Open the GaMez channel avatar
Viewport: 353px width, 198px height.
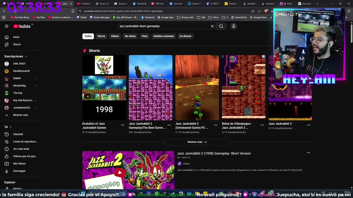pos(179,164)
